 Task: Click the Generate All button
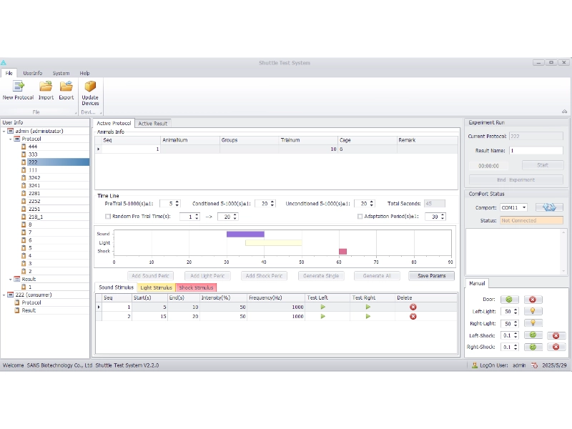click(x=377, y=276)
